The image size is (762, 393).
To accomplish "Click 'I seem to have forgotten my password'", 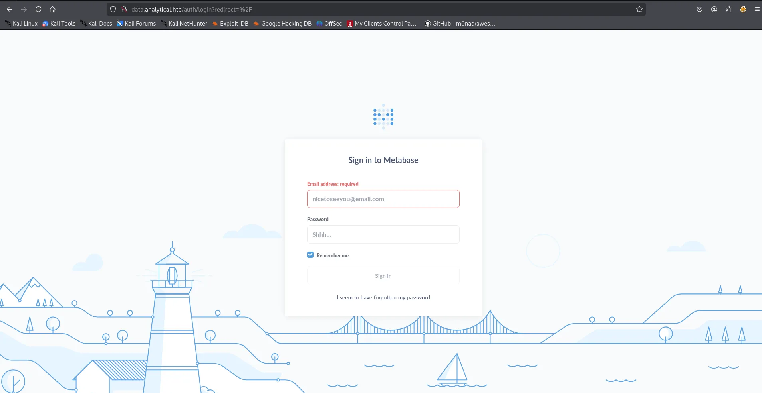I will pyautogui.click(x=383, y=297).
